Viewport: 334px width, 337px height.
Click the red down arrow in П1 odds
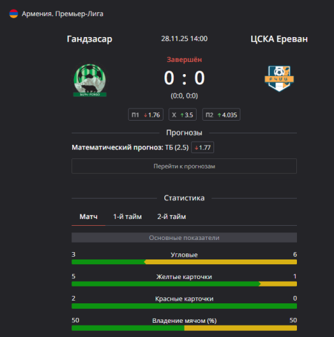[x=145, y=115]
